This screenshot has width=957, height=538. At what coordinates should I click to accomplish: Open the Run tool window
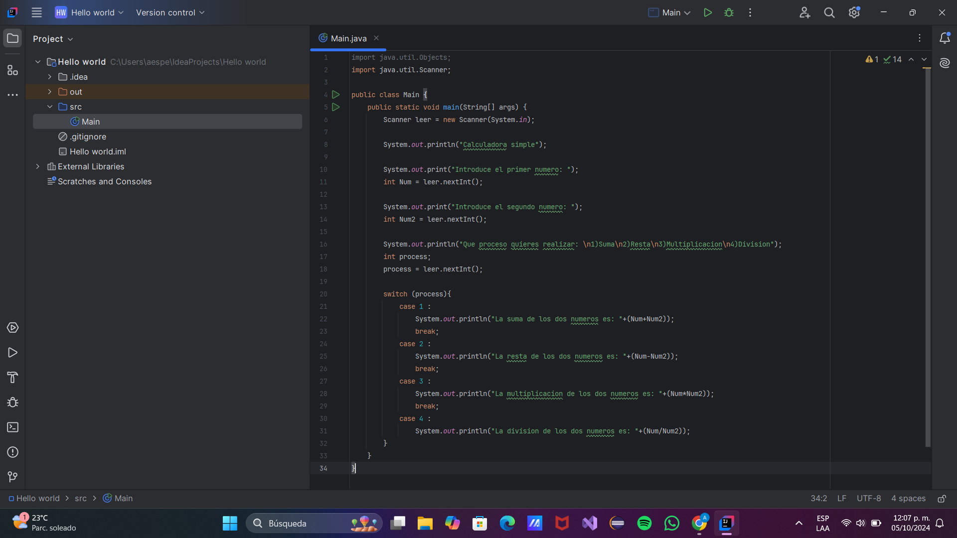coord(13,353)
